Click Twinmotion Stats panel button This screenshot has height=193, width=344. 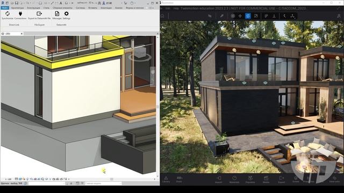point(179,180)
